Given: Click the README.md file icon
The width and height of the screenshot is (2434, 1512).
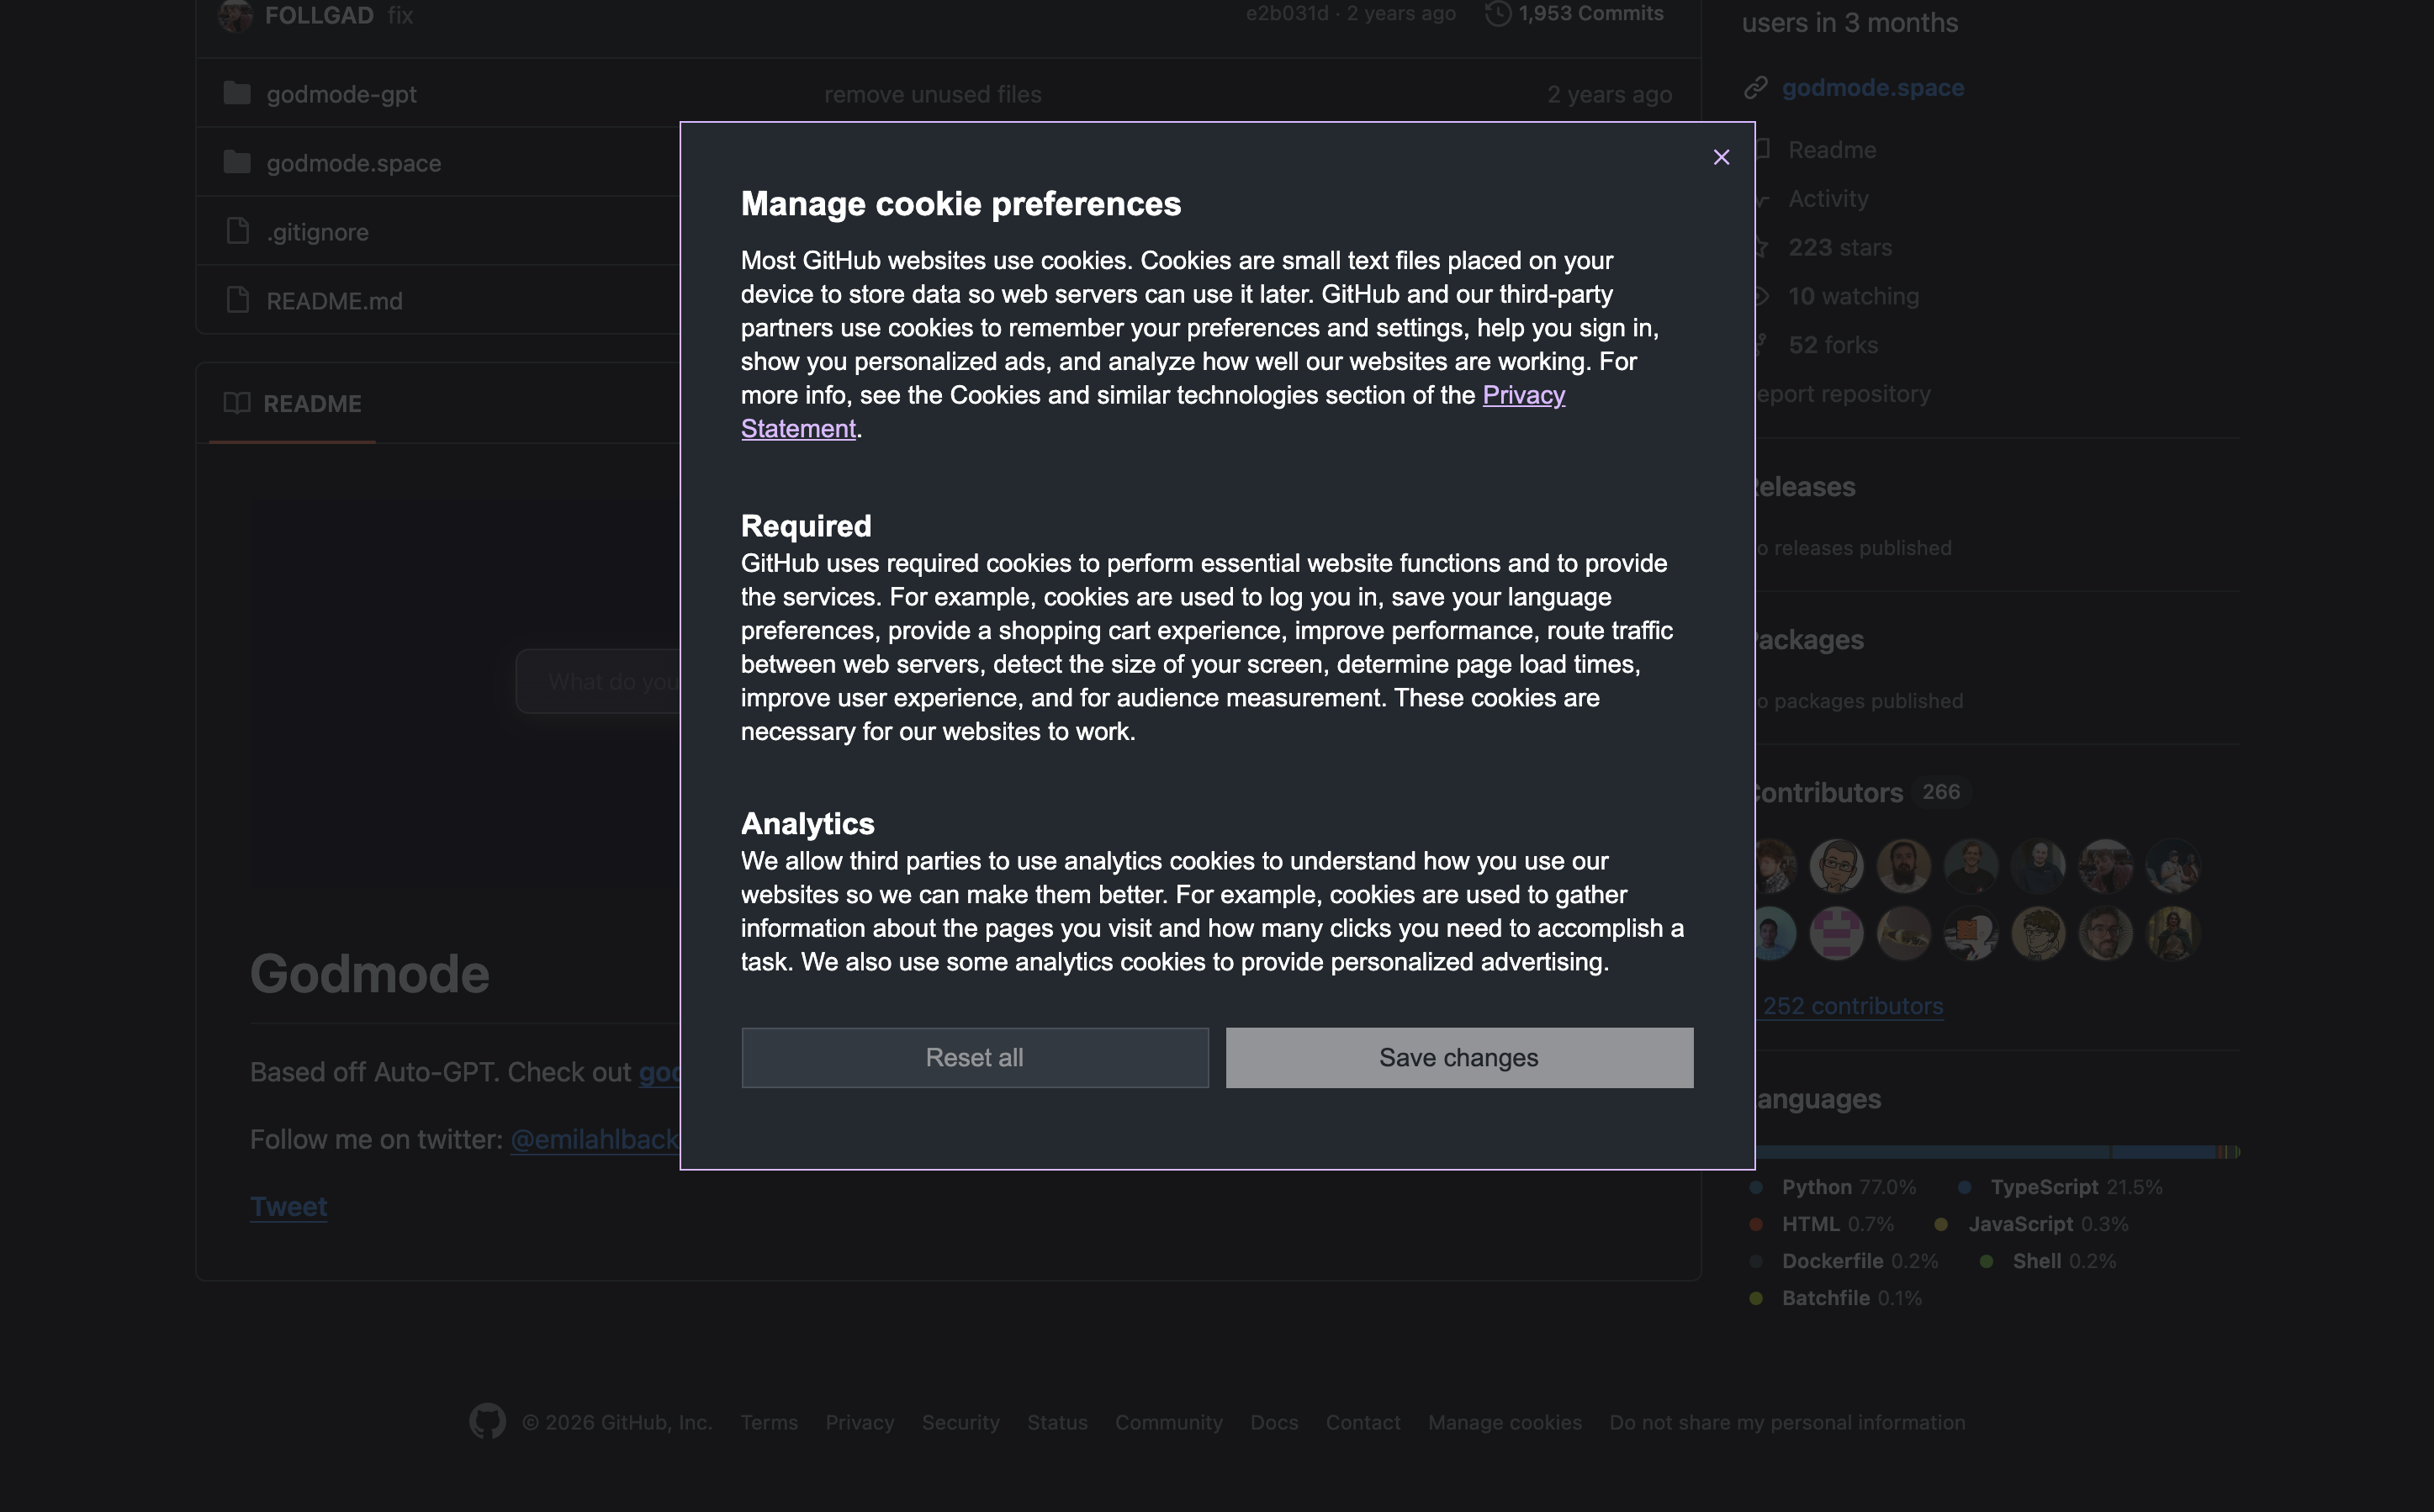Looking at the screenshot, I should point(237,300).
